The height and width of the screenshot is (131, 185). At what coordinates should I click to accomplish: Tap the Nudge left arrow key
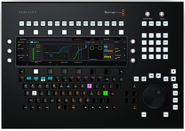click(x=61, y=86)
